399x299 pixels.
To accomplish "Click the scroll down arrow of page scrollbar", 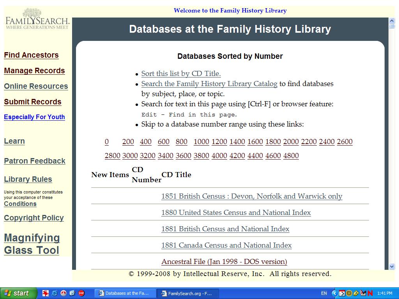I will [392, 266].
